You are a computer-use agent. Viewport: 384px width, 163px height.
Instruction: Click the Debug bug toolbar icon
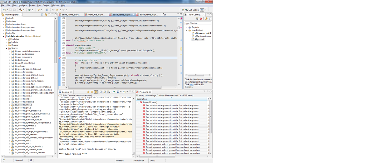click(x=29, y=10)
